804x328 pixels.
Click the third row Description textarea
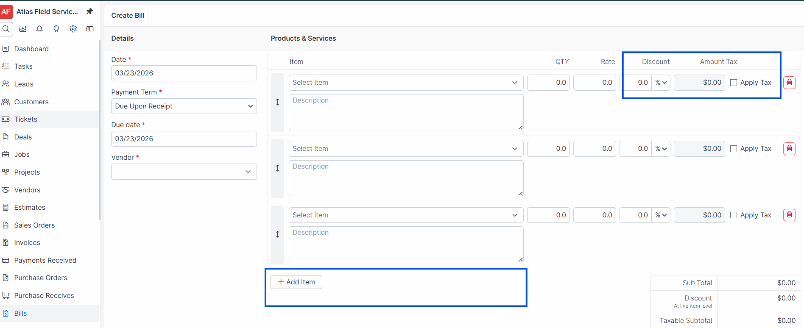pos(406,244)
